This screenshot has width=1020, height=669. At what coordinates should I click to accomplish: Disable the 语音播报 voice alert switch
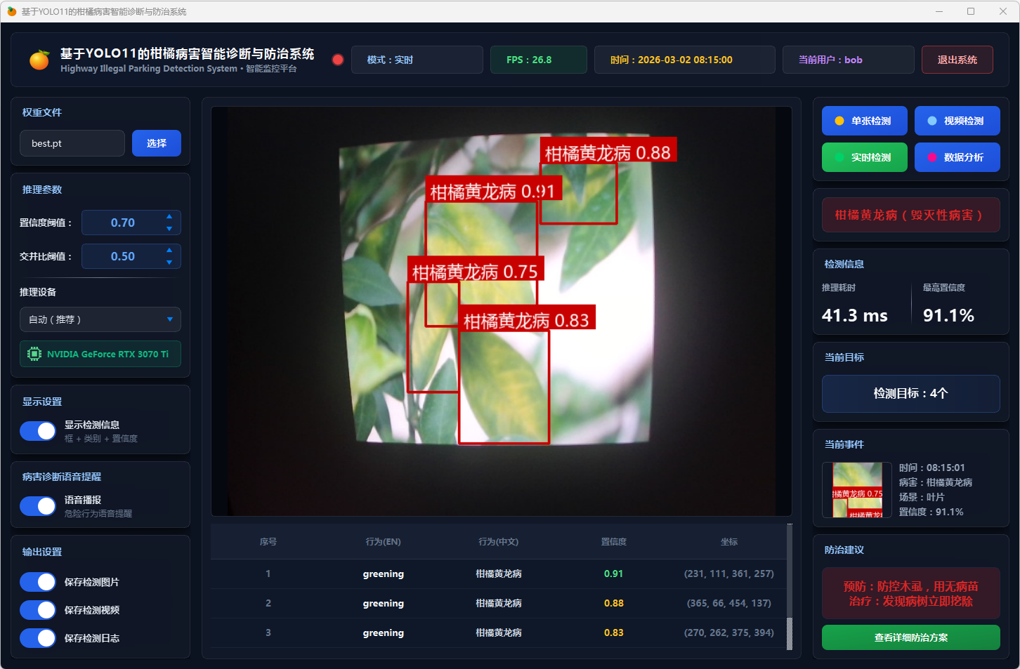point(38,506)
